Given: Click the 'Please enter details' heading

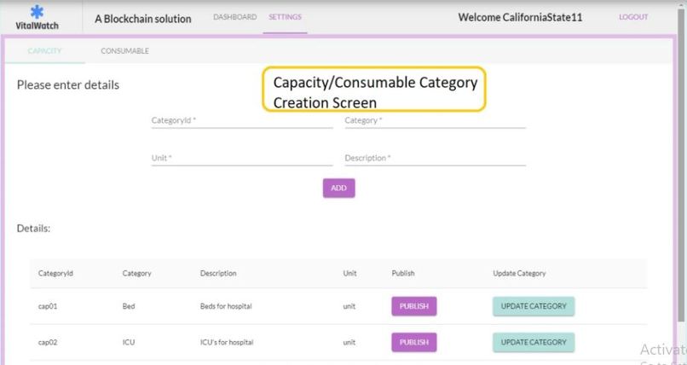Looking at the screenshot, I should (x=68, y=85).
